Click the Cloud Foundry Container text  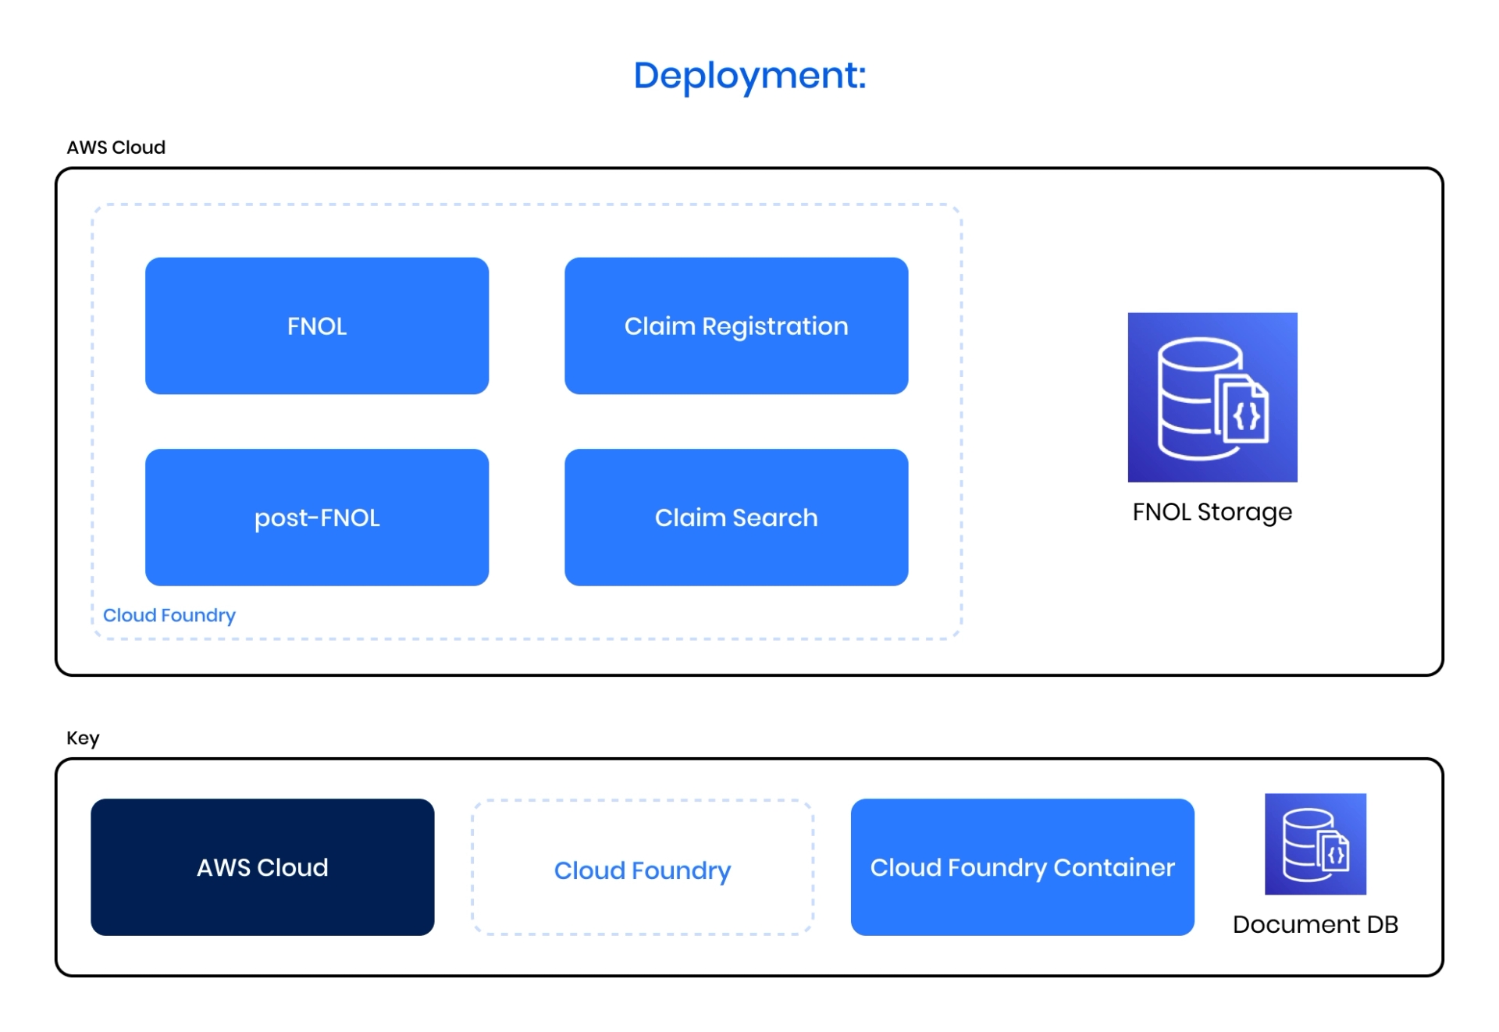pyautogui.click(x=1022, y=867)
